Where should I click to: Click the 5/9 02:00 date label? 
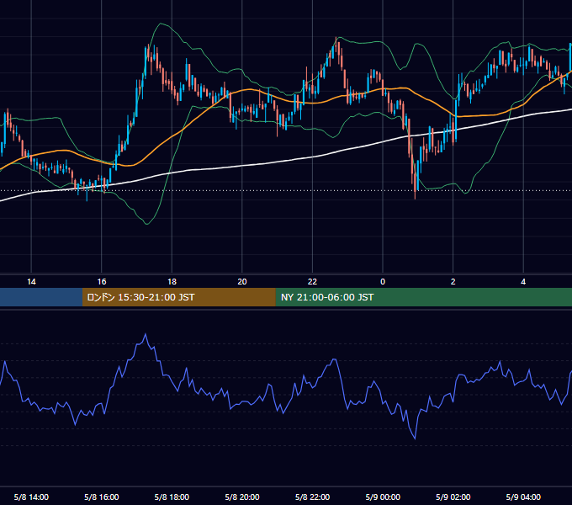tap(453, 497)
